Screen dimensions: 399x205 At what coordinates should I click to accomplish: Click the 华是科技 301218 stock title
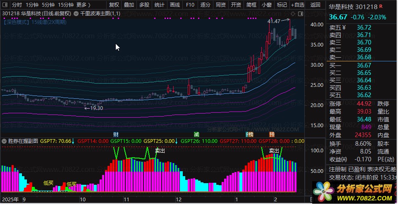click(353, 7)
